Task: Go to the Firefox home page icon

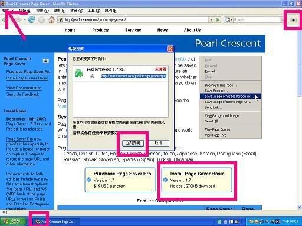Action: (x=51, y=19)
